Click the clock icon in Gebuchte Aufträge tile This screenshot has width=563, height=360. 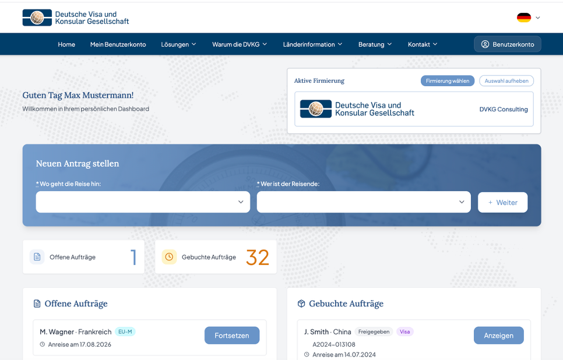coord(169,257)
